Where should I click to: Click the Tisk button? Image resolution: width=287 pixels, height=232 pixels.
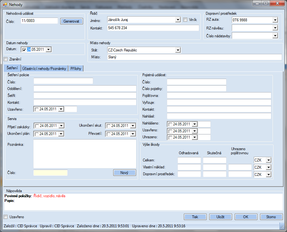point(195,217)
